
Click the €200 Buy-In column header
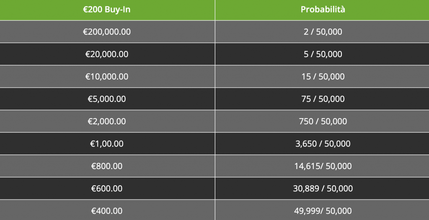(x=107, y=10)
